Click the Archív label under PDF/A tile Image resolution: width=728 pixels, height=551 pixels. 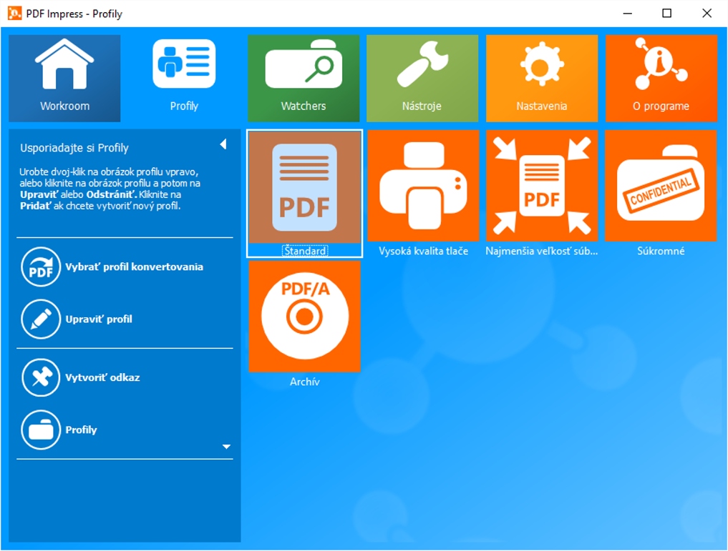304,382
